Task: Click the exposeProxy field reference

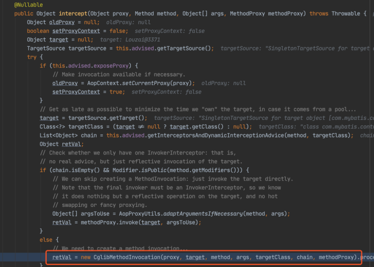Action: (111, 66)
